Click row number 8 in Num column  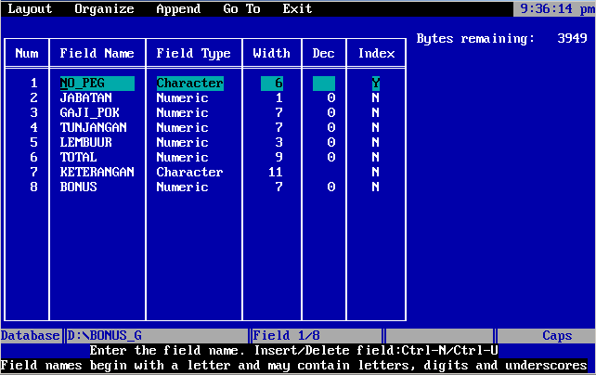[x=33, y=187]
